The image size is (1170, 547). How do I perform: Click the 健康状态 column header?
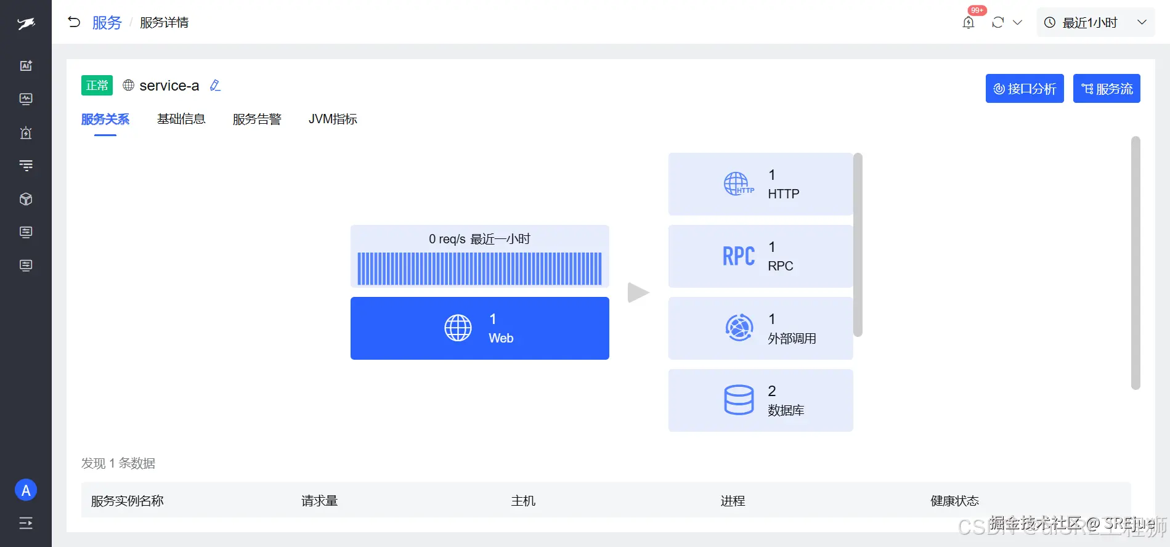point(954,501)
